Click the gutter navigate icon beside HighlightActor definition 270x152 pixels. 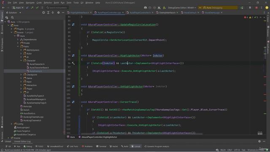tap(73, 55)
